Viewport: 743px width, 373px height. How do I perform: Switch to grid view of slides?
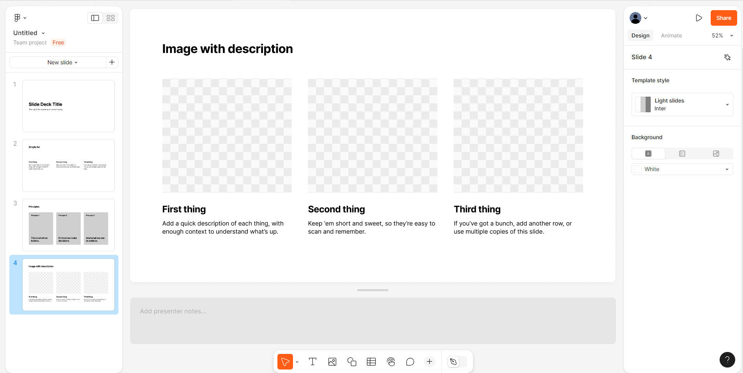111,18
